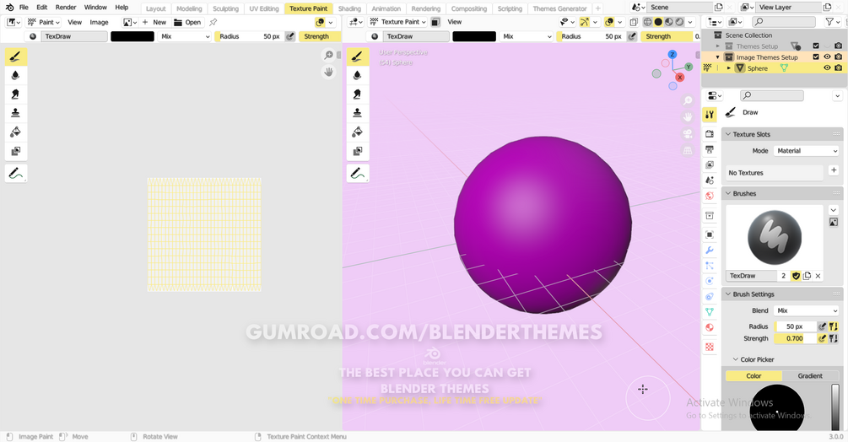Image resolution: width=848 pixels, height=442 pixels.
Task: Open the Material properties tab
Action: 710,327
